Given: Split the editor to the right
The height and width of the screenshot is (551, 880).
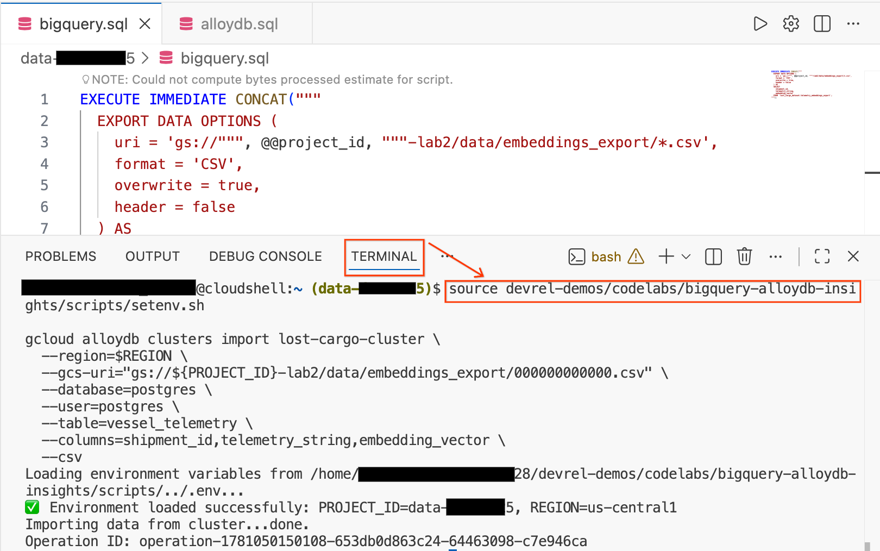Looking at the screenshot, I should [x=822, y=24].
